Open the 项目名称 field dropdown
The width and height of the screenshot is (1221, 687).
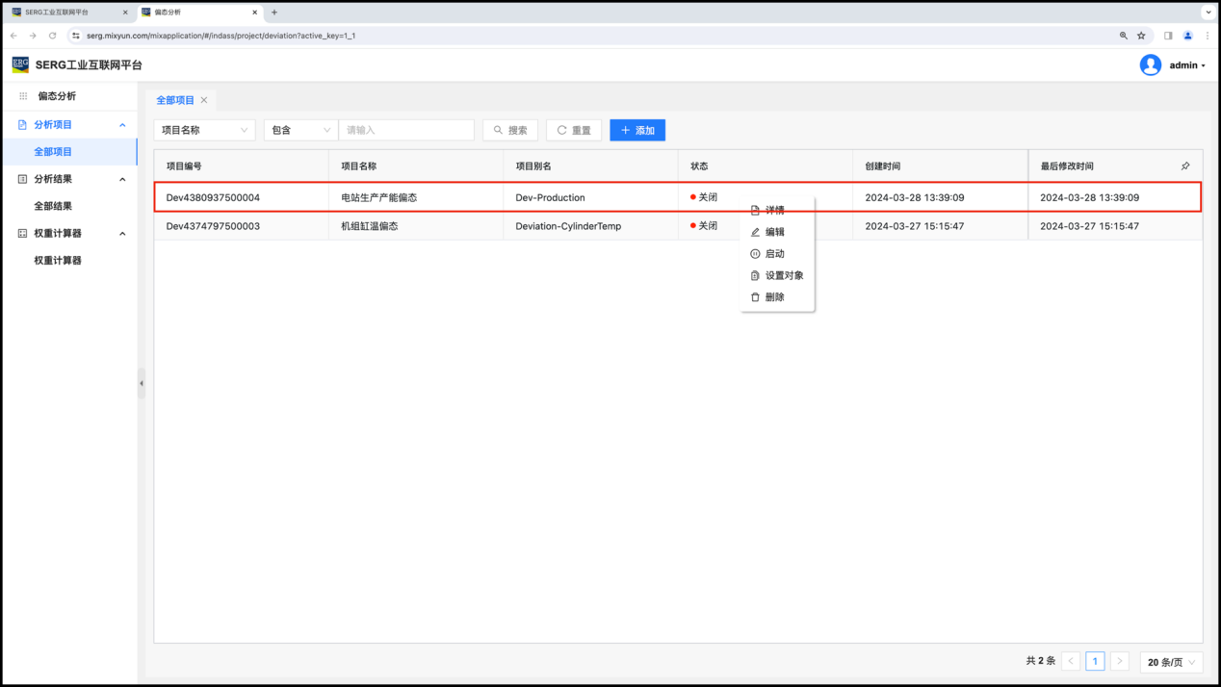204,130
